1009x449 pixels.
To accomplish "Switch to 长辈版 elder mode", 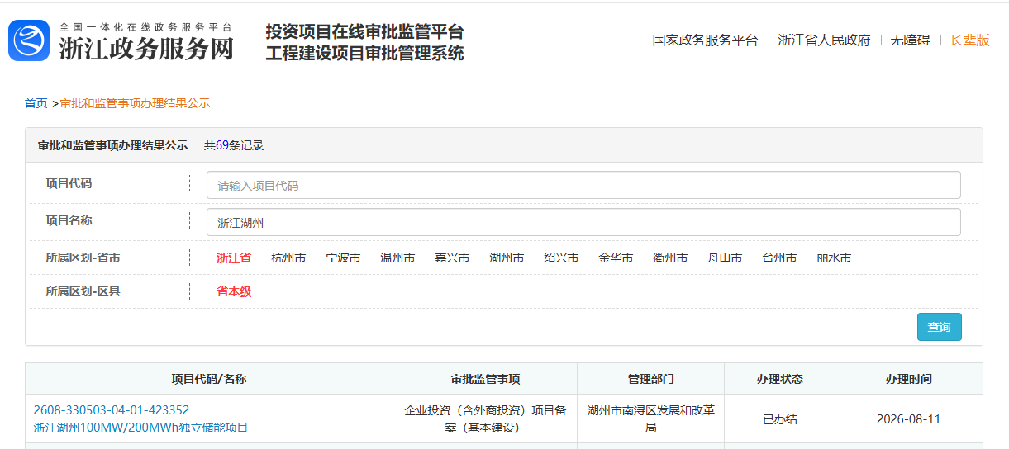I will [969, 40].
